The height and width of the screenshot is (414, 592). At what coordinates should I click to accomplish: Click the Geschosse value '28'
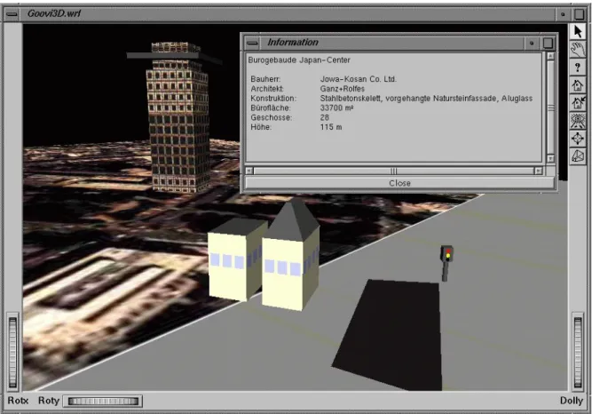coord(325,117)
